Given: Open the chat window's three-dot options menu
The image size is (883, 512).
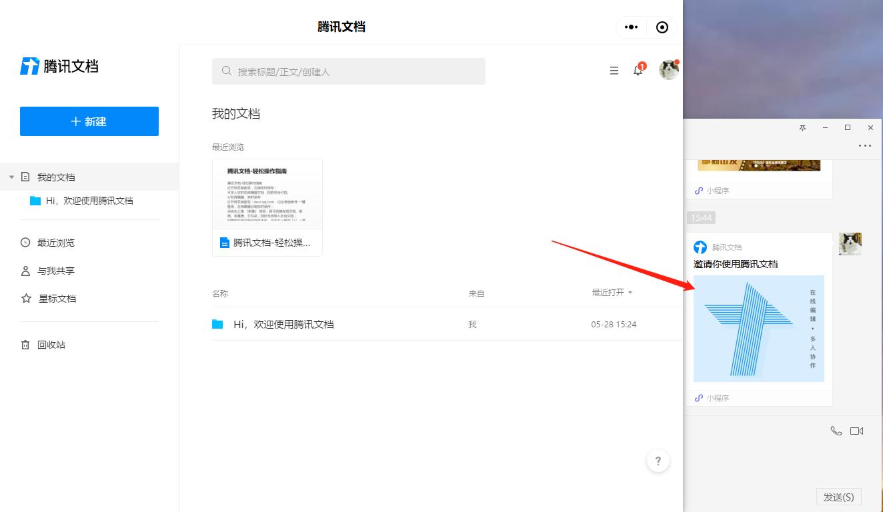Looking at the screenshot, I should tap(865, 145).
